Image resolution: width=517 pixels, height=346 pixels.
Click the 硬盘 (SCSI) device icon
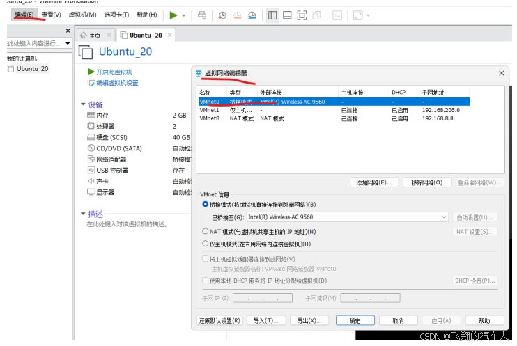pyautogui.click(x=91, y=137)
